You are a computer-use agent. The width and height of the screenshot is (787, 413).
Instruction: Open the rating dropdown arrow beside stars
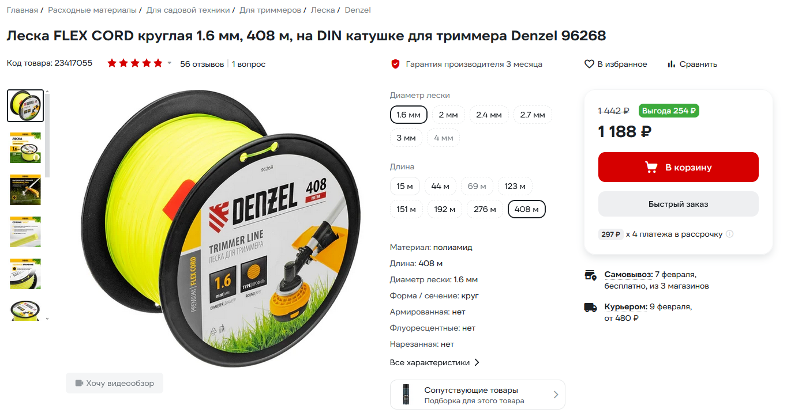(x=170, y=63)
